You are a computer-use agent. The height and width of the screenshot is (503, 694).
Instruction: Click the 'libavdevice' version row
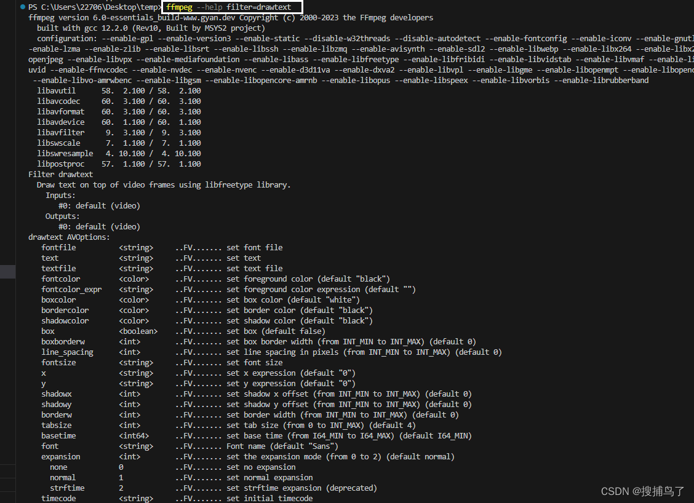point(119,122)
